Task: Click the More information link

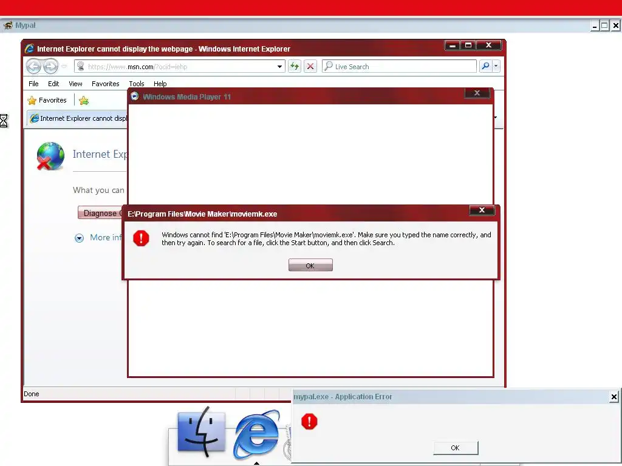Action: tap(106, 237)
